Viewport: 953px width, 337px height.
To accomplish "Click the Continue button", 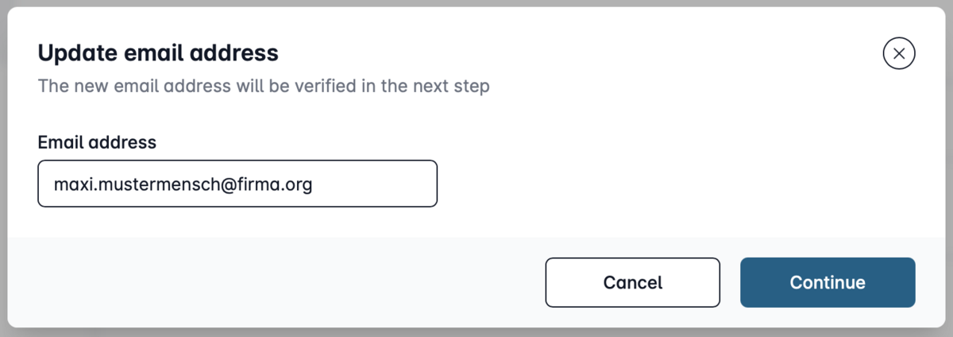I will pyautogui.click(x=827, y=282).
